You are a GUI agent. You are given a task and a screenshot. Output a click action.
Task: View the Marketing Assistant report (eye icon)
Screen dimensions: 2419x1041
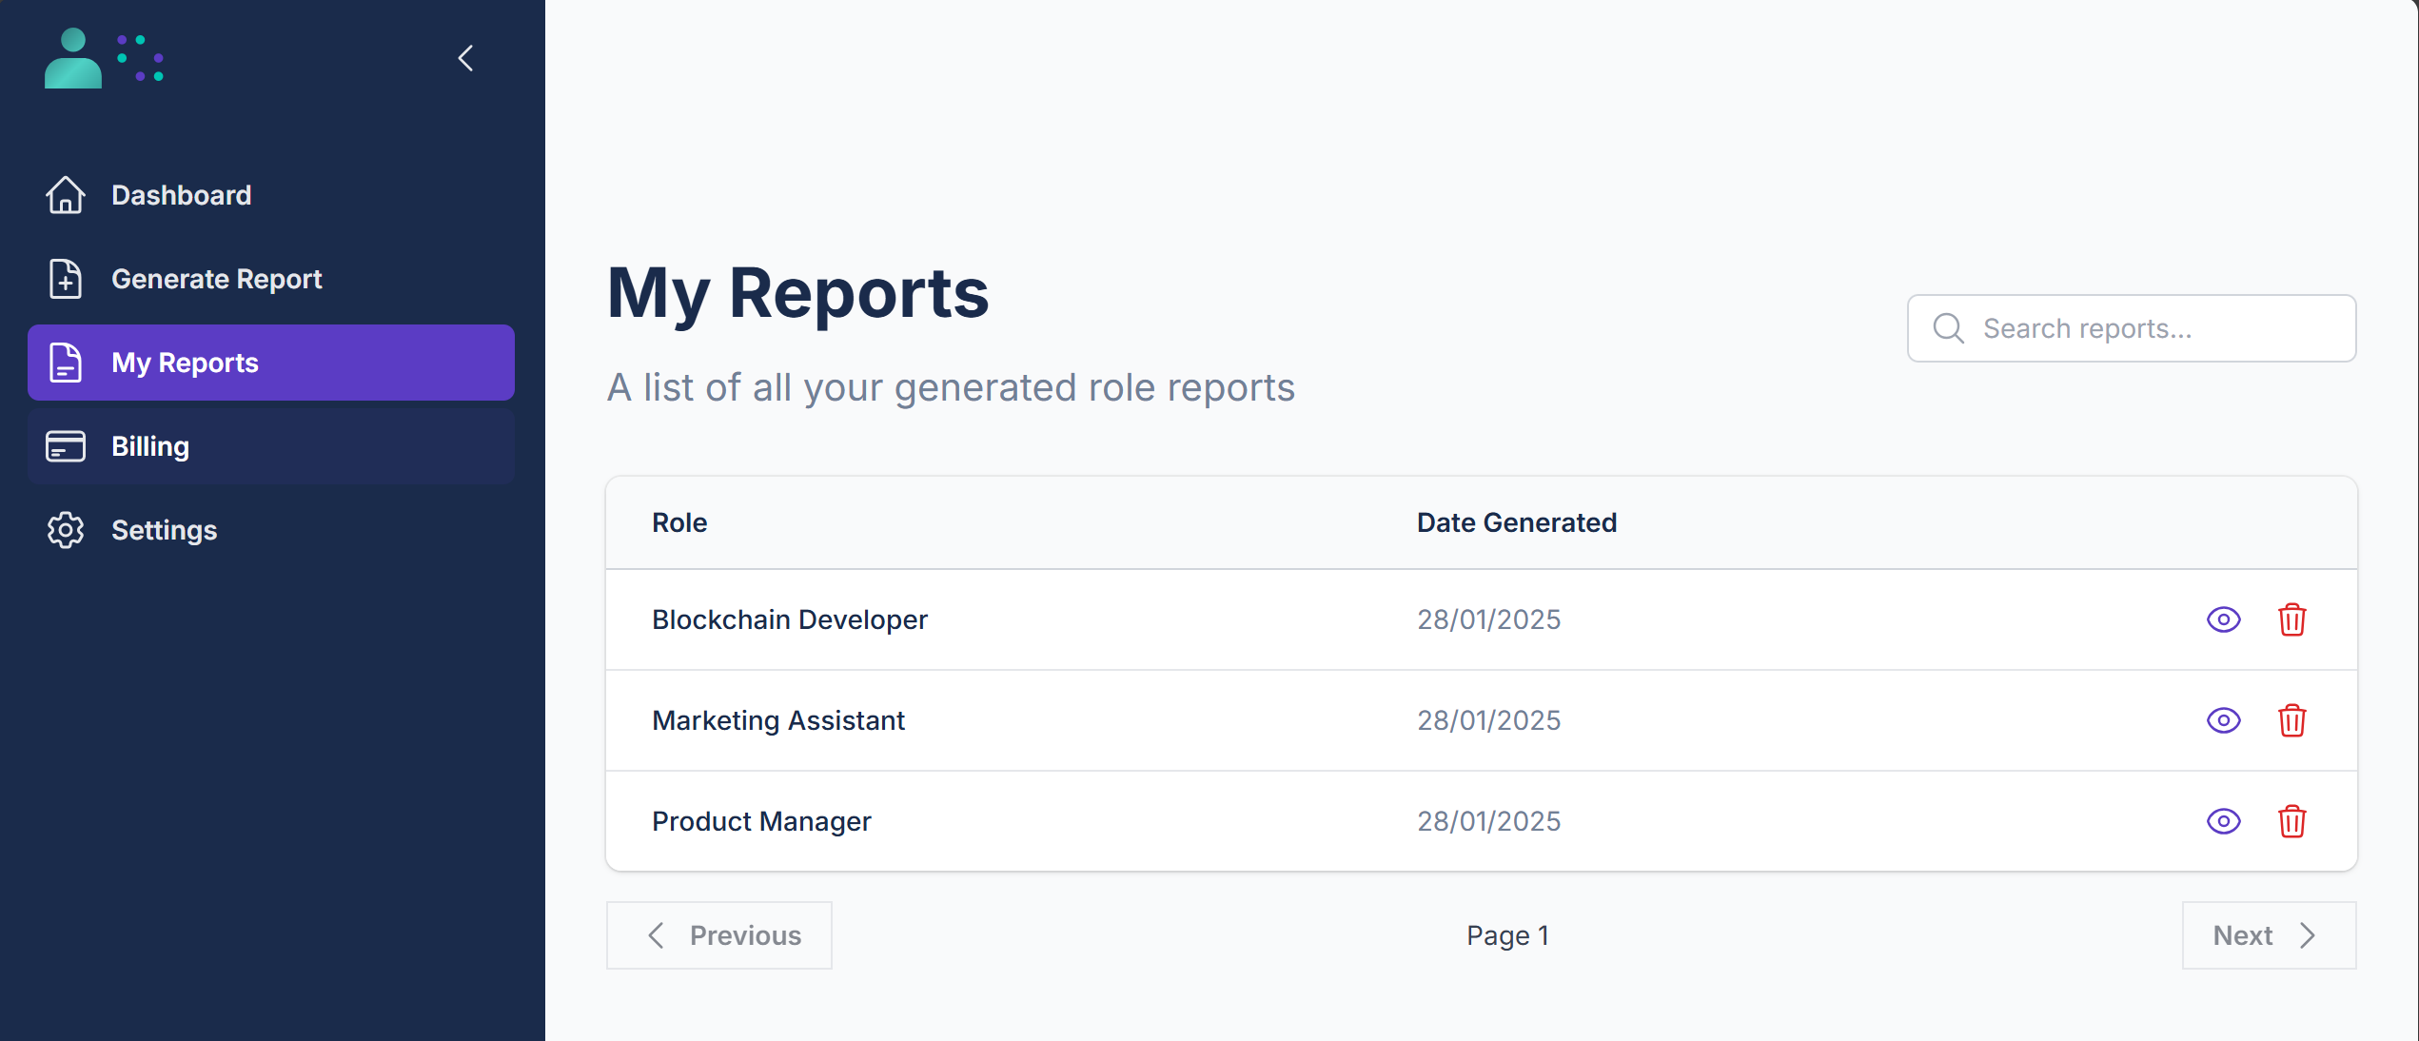coord(2223,720)
